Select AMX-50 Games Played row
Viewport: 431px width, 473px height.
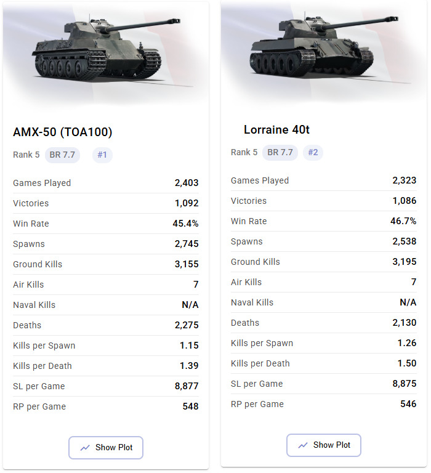105,183
